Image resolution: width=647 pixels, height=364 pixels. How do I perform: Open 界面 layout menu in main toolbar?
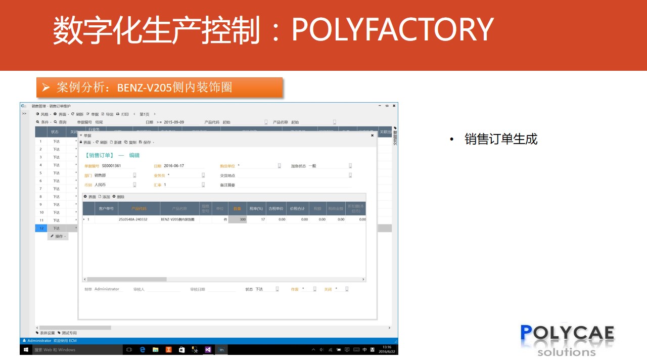[x=61, y=114]
